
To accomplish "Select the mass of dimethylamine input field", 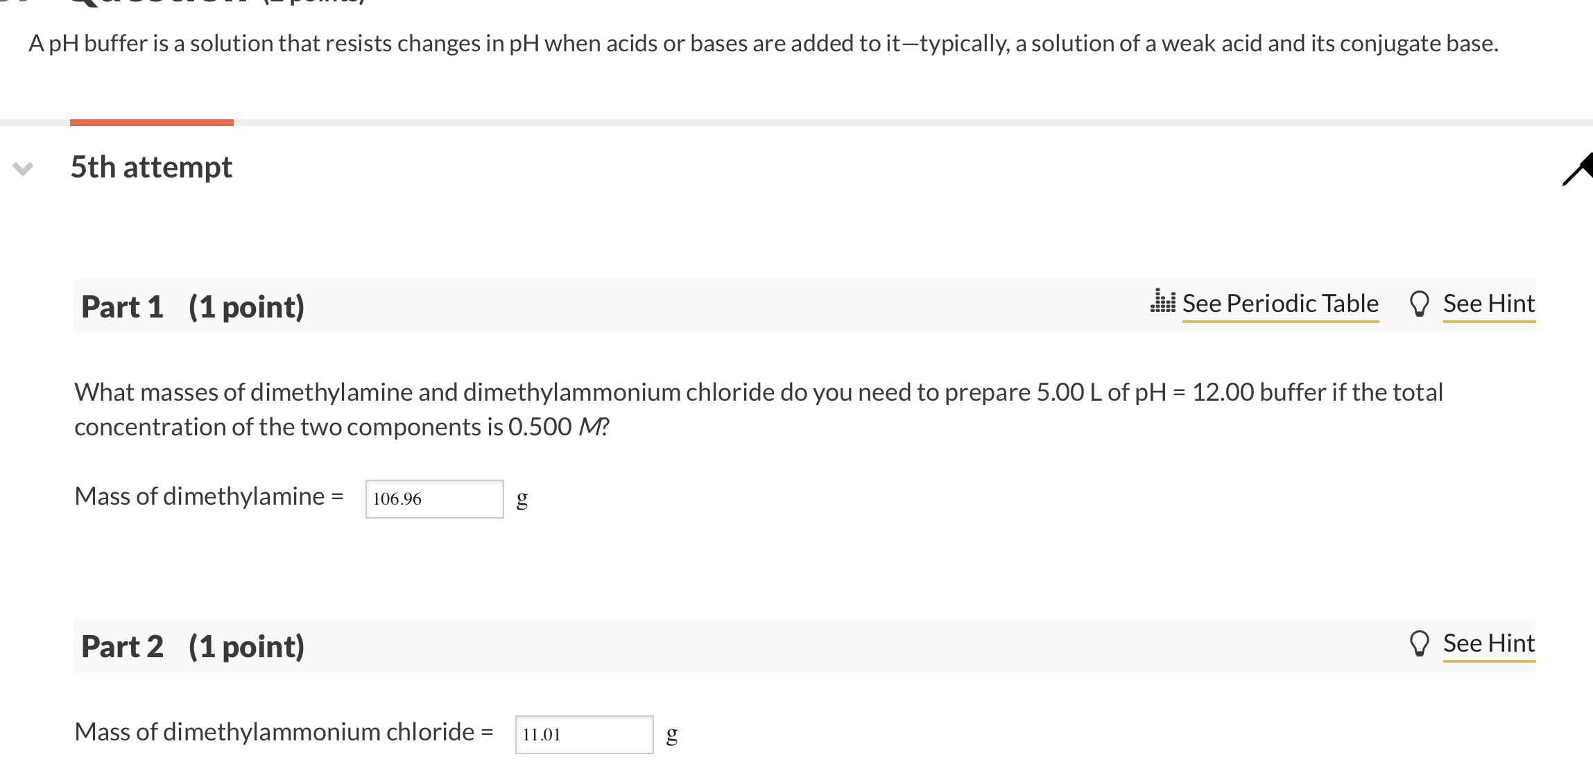I will point(433,498).
